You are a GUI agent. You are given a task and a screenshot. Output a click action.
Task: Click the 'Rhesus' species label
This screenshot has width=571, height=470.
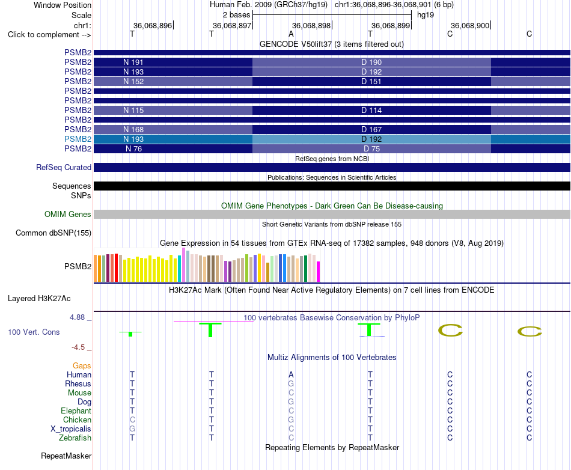(x=78, y=383)
